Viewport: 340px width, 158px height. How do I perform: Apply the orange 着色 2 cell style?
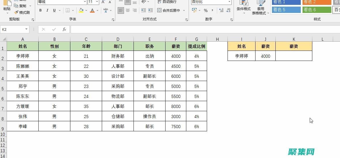coord(317,2)
